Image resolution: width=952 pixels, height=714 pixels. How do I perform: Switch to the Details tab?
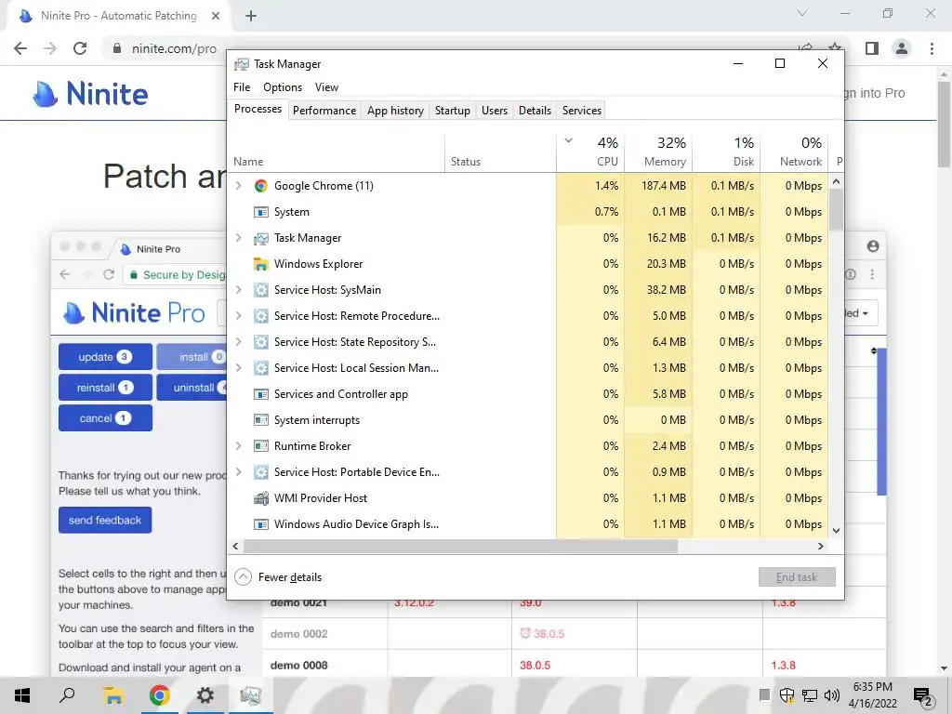coord(535,111)
